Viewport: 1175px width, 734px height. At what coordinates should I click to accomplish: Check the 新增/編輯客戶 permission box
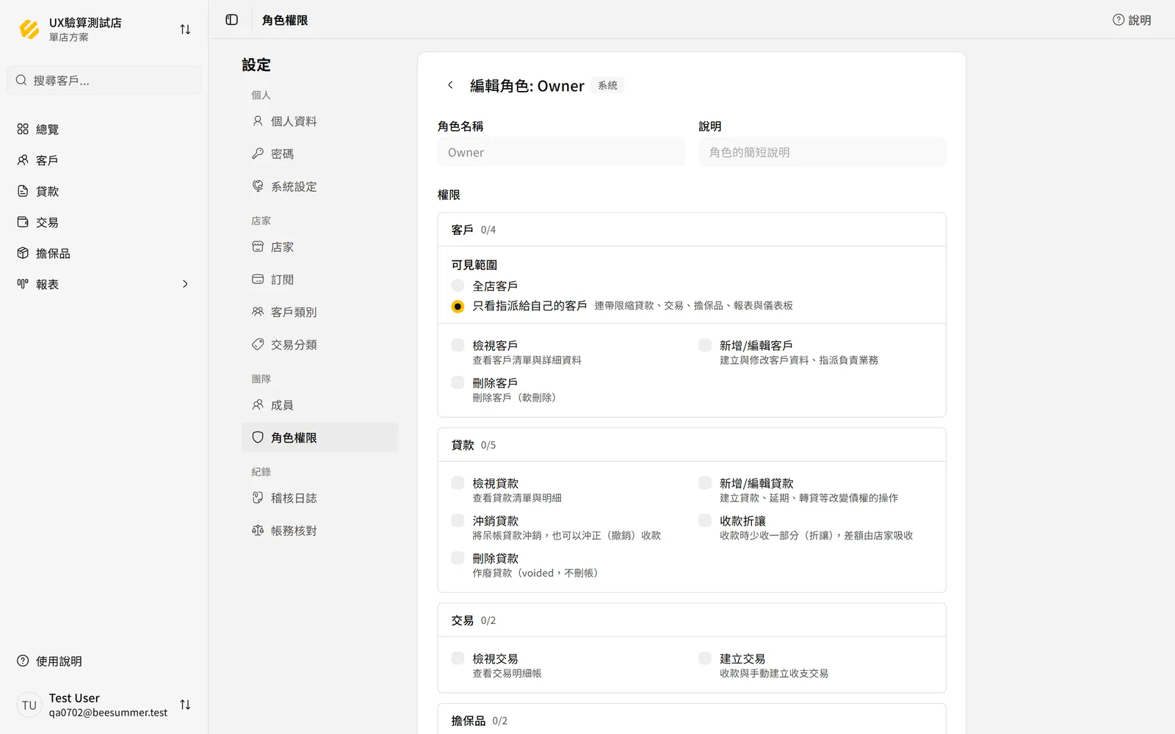pyautogui.click(x=705, y=345)
